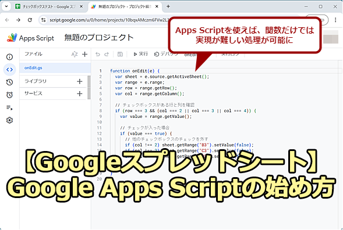
Task: Save the project with floppy disk icon
Action: (120, 54)
